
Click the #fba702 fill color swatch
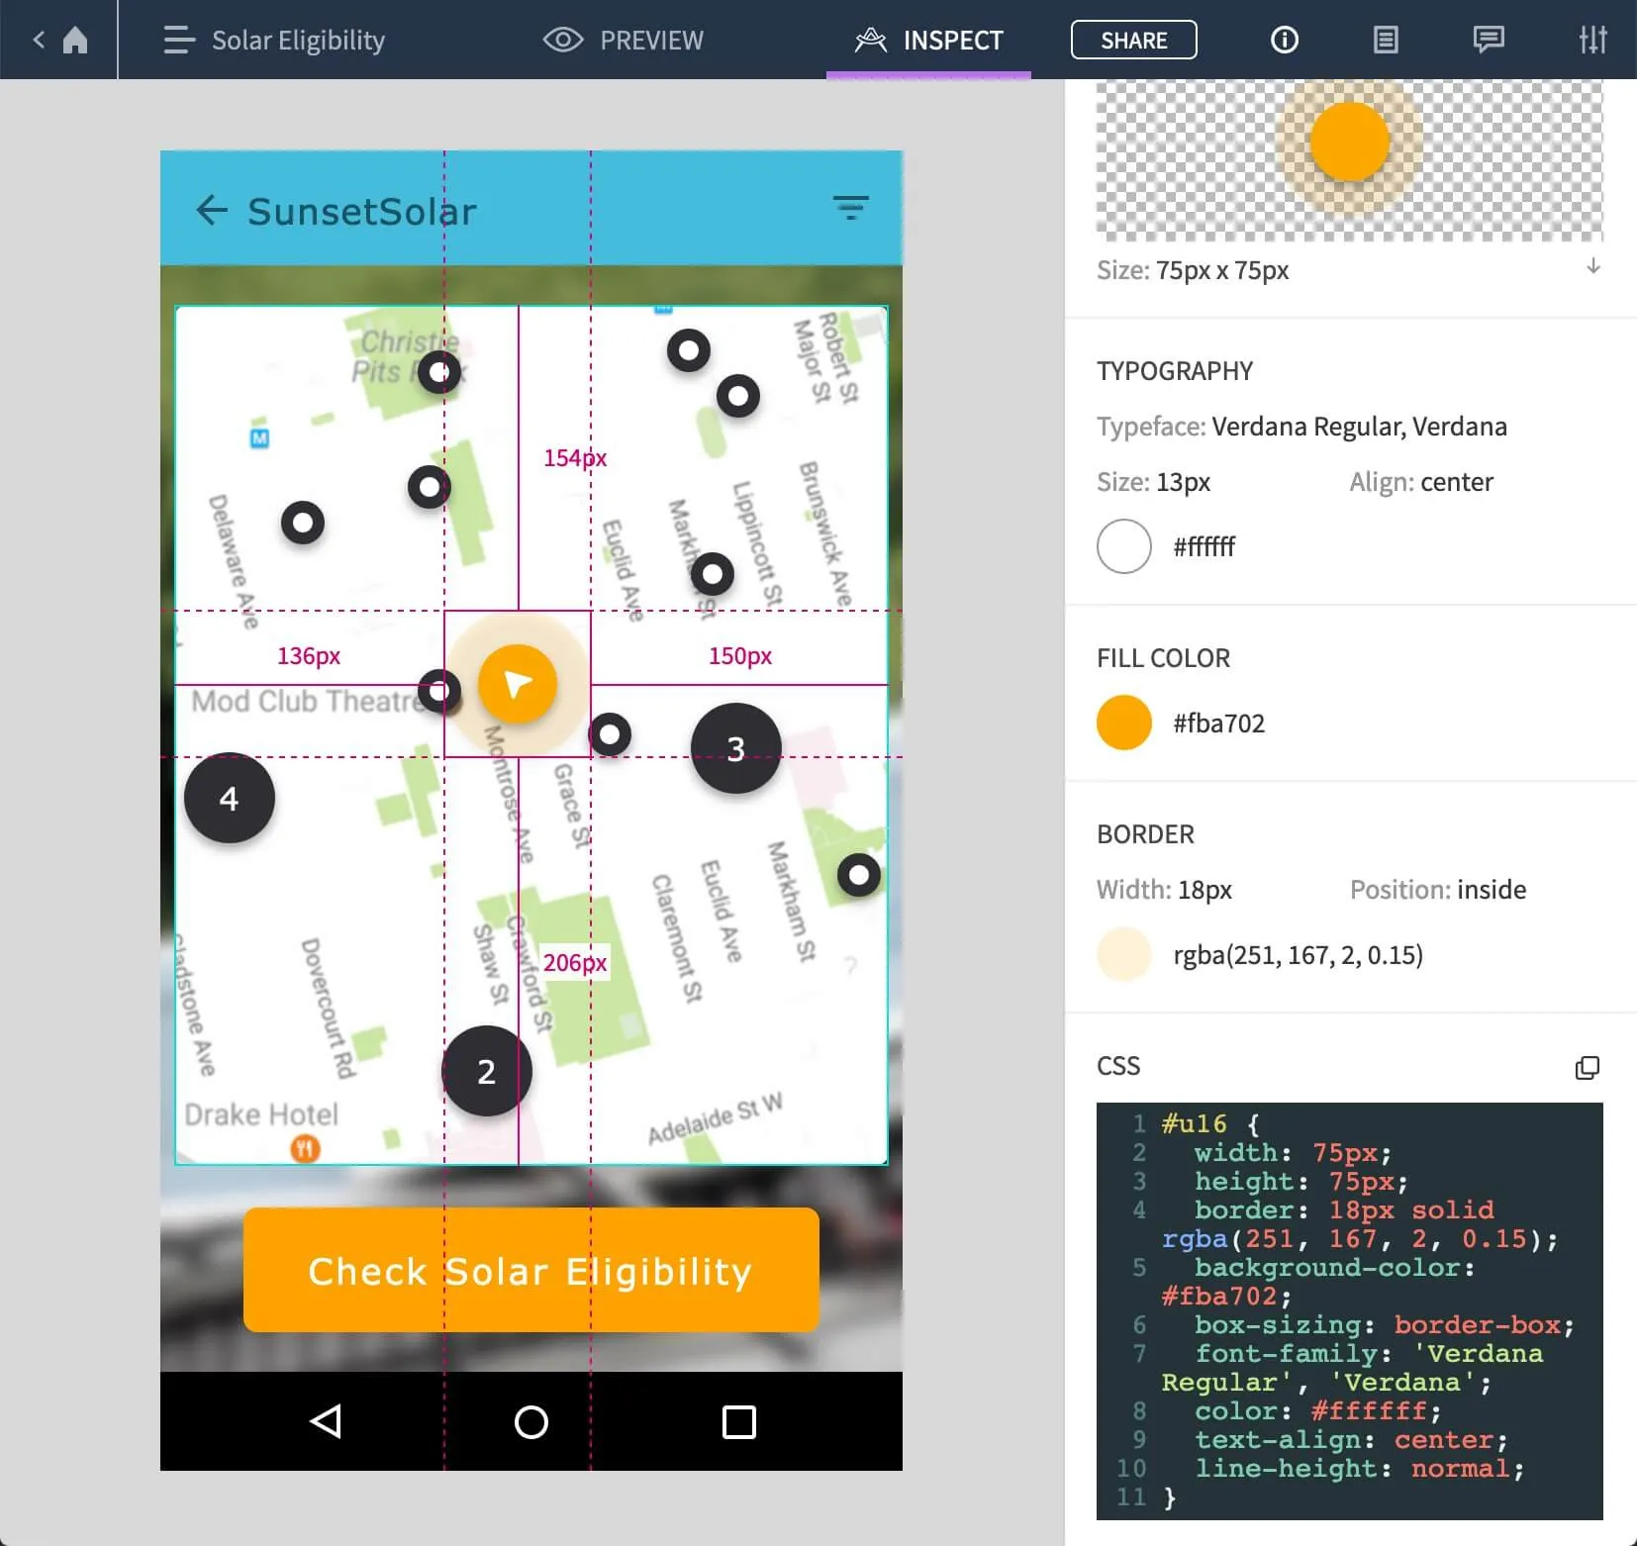pyautogui.click(x=1123, y=723)
